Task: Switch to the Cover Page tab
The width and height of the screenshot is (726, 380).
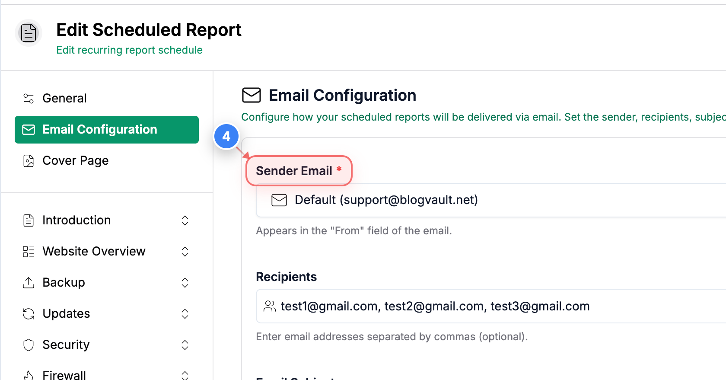Action: tap(76, 160)
